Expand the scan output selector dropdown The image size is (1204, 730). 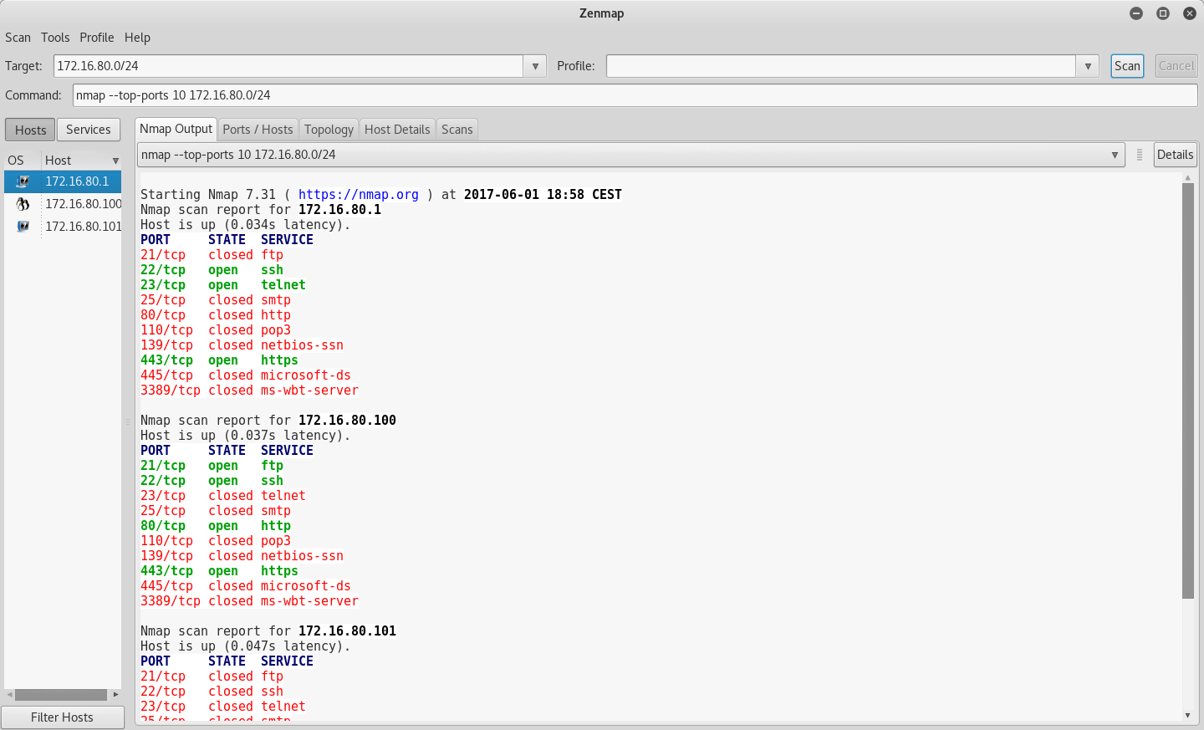click(x=1115, y=155)
